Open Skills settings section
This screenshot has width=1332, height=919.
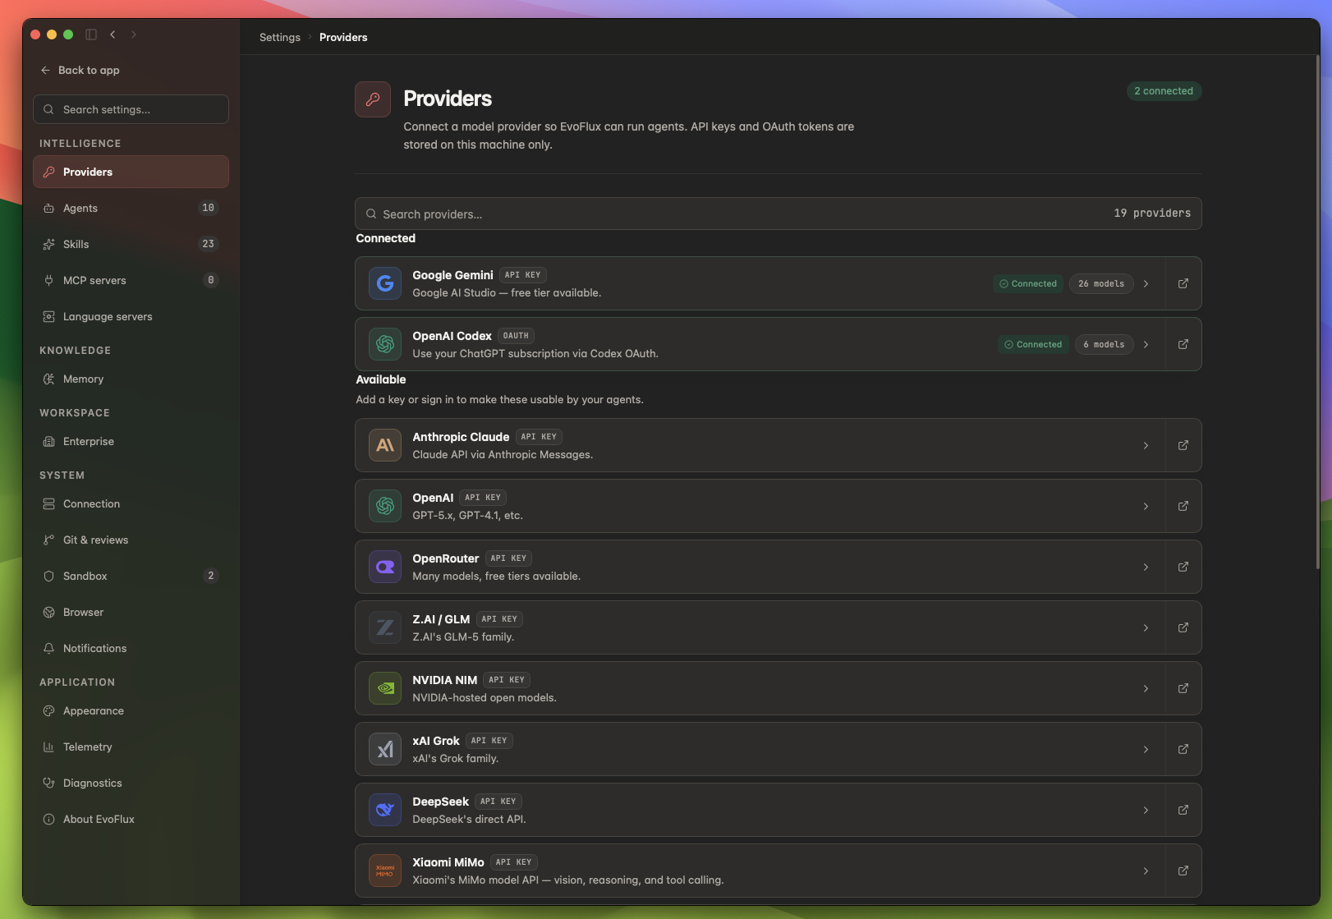tap(131, 244)
